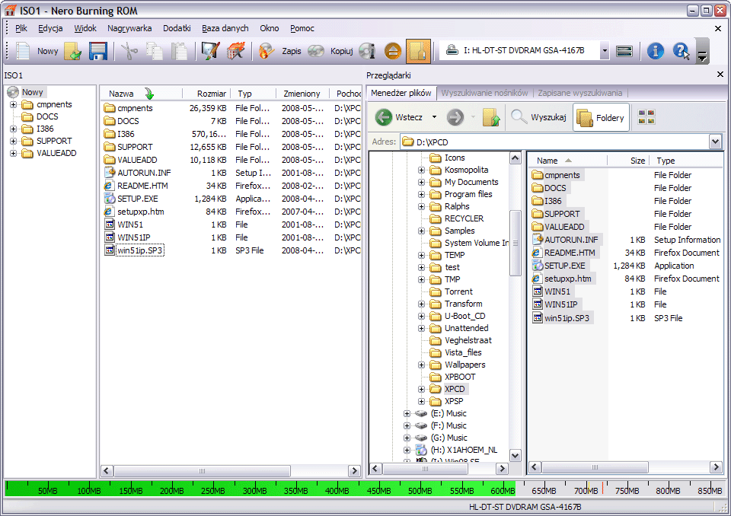Image resolution: width=731 pixels, height=516 pixels.
Task: Switch to the Wyszukiwanie nośników tab
Action: tap(484, 93)
